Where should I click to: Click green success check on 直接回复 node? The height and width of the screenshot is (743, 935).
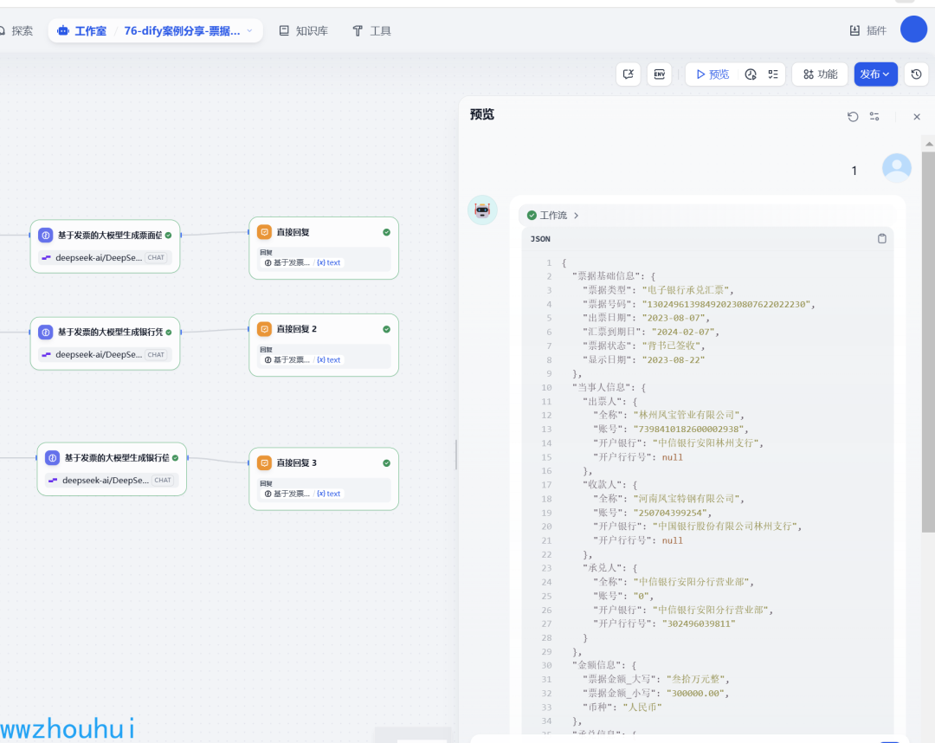(386, 232)
